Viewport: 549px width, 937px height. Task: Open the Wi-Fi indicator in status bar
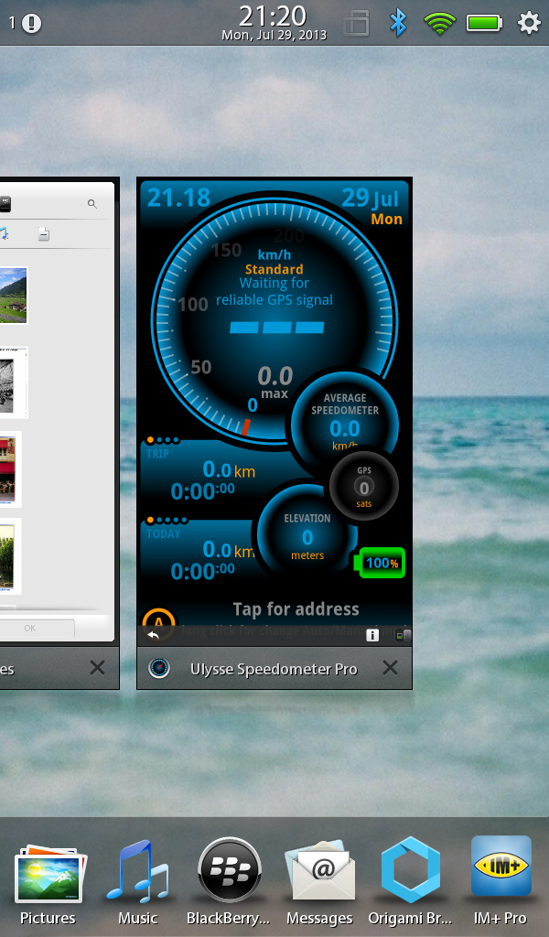440,23
